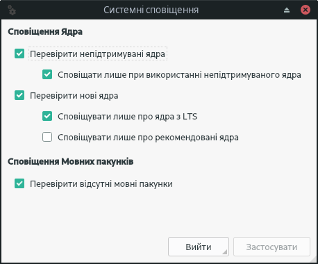Uncheck the Перевірити відсутні мовні пакунки checkbox
Viewport: 318px width, 264px height.
pyautogui.click(x=19, y=183)
